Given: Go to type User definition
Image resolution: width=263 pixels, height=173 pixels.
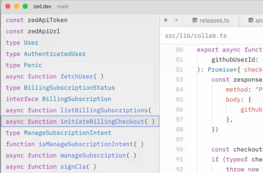Looking at the screenshot, I should coord(80,43).
